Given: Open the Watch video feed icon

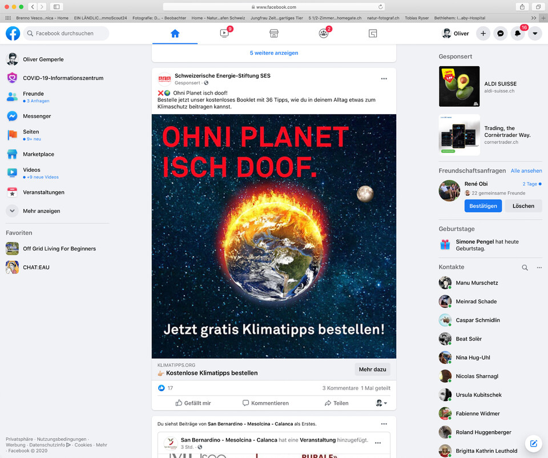Looking at the screenshot, I should point(224,33).
